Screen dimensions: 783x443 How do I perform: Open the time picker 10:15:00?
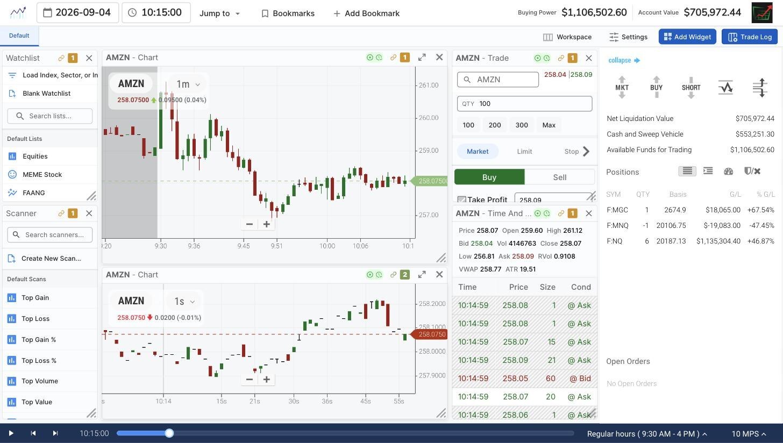tap(156, 12)
